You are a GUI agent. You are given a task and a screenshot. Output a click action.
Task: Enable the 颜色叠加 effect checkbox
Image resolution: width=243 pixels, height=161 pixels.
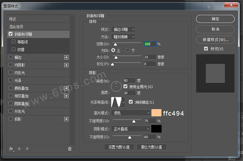tap(10, 88)
